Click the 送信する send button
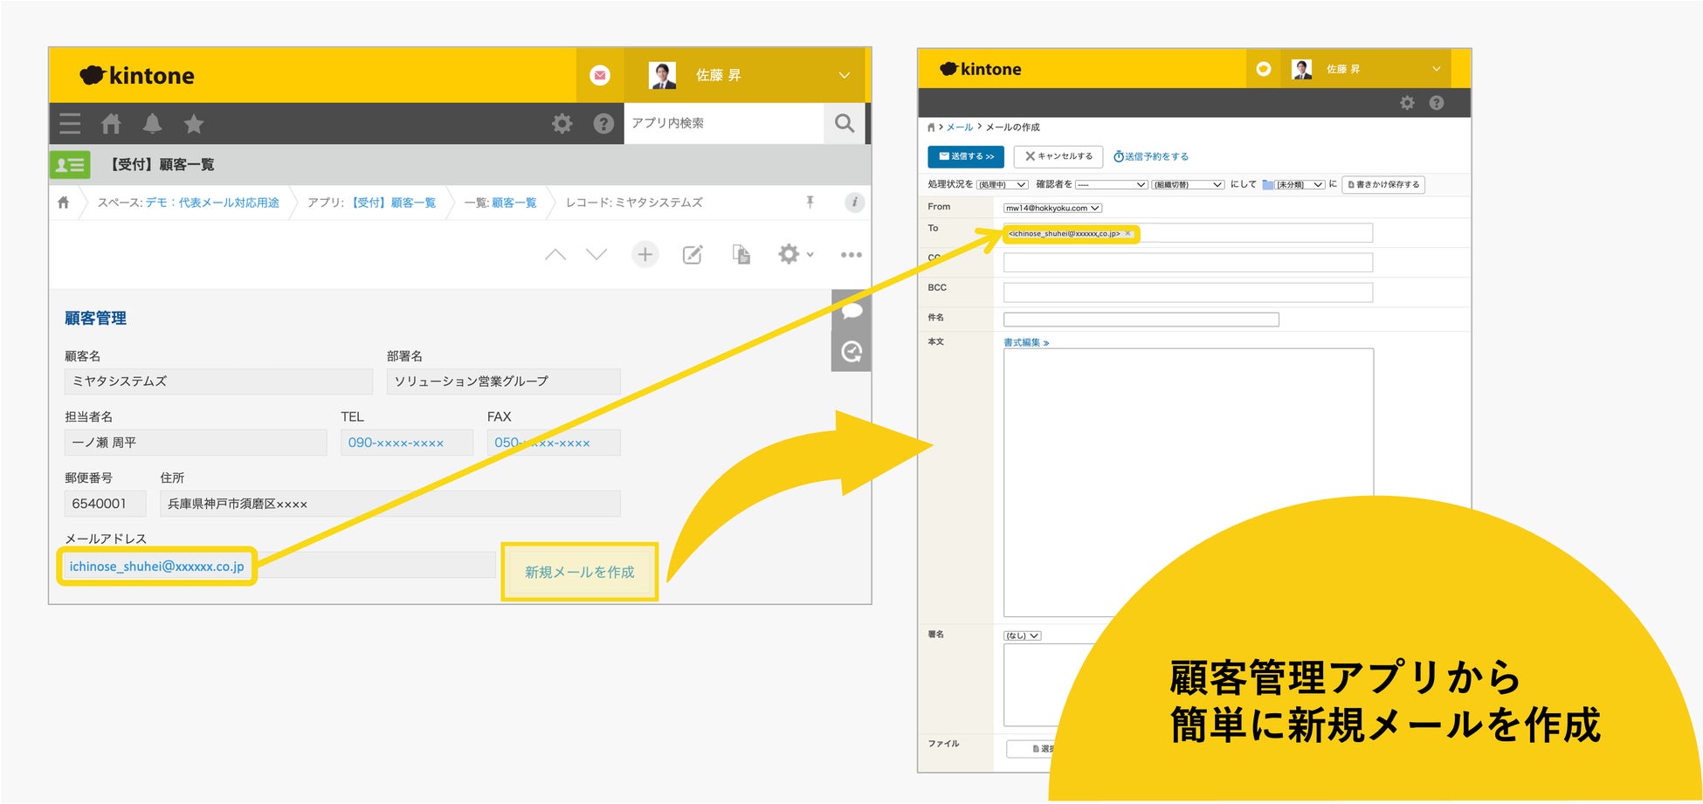Image resolution: width=1703 pixels, height=804 pixels. pyautogui.click(x=966, y=156)
